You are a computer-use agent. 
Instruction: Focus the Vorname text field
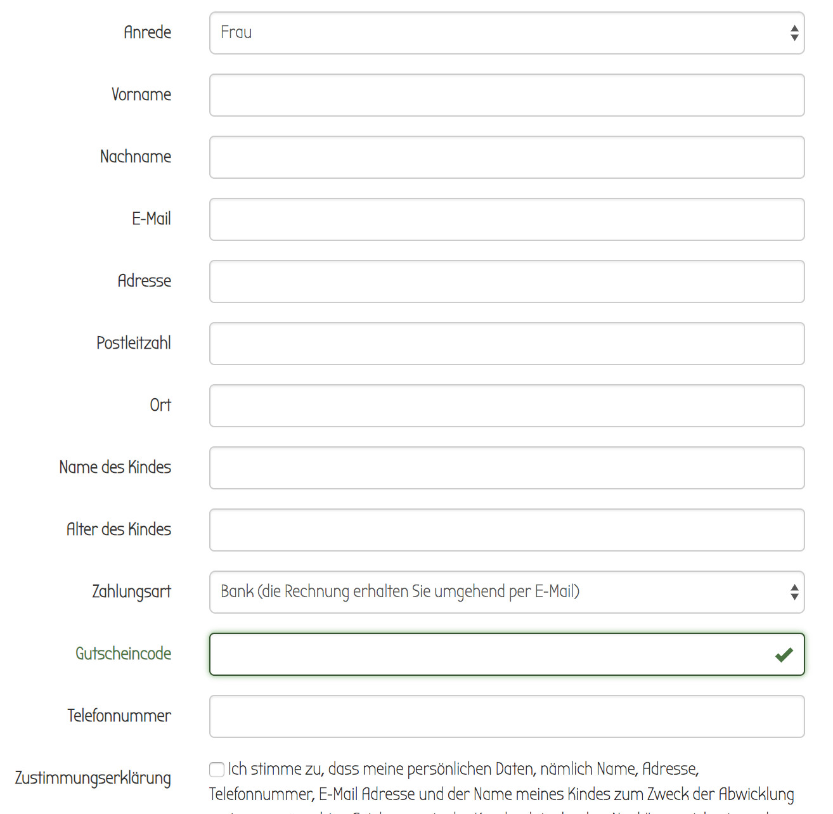(x=506, y=95)
